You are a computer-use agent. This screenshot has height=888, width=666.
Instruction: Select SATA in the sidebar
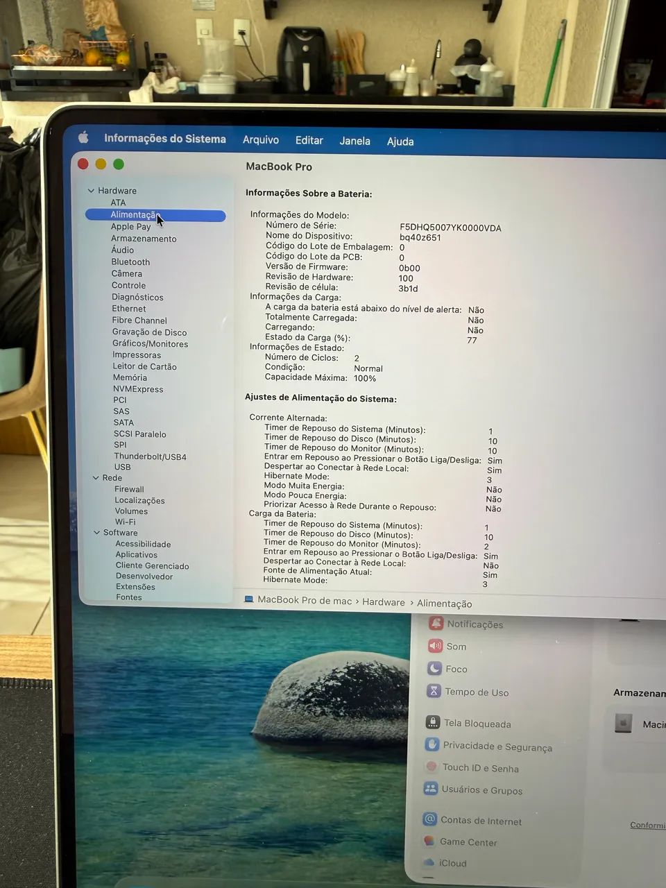point(123,422)
